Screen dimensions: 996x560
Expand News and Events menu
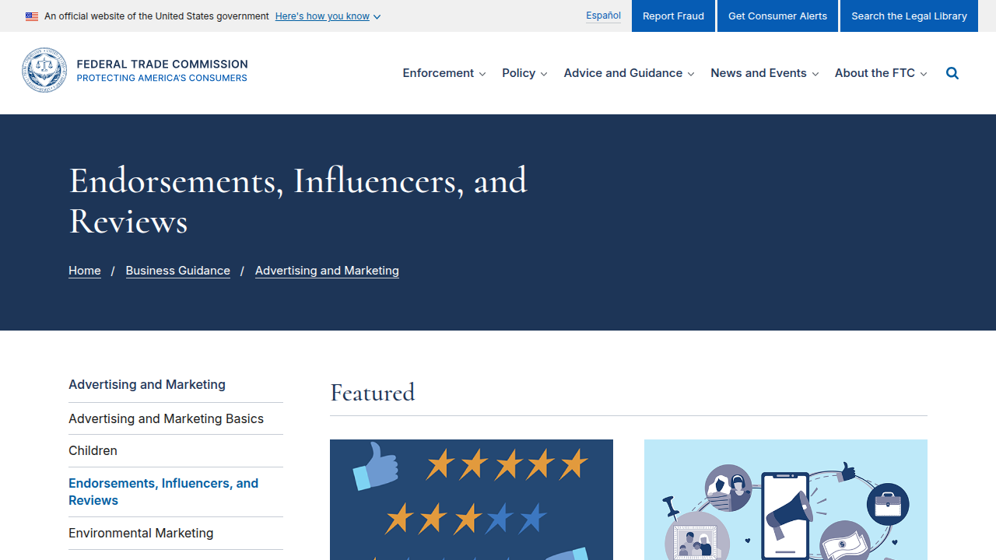pos(764,73)
